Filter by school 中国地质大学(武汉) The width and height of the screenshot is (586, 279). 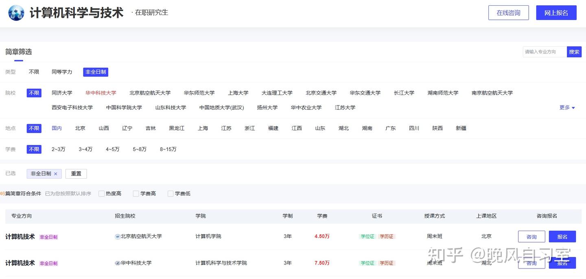(222, 108)
